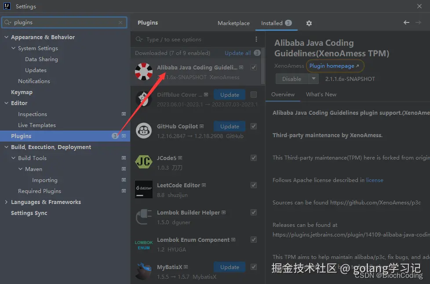
Task: Select Data Sharing in settings tree
Action: pyautogui.click(x=41, y=59)
